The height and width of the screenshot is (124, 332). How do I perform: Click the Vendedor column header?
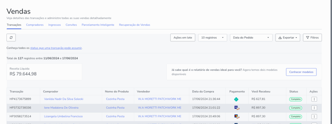click(x=144, y=91)
